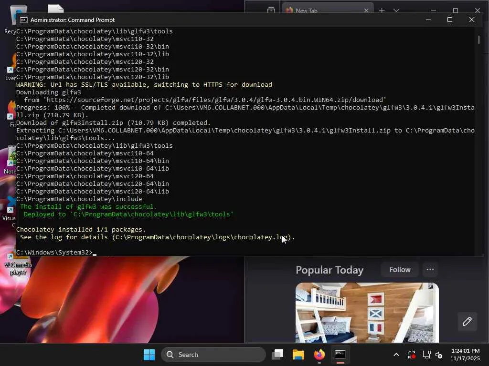489x366 pixels.
Task: Close the New Tab tab in Firefox
Action: [x=366, y=10]
